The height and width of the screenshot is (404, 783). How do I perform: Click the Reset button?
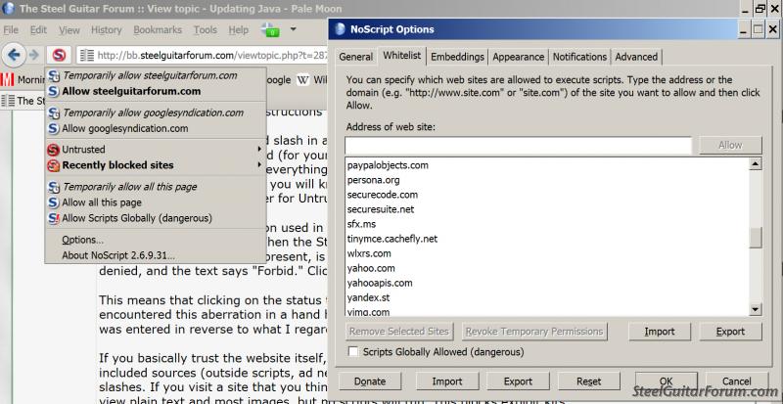tap(589, 382)
